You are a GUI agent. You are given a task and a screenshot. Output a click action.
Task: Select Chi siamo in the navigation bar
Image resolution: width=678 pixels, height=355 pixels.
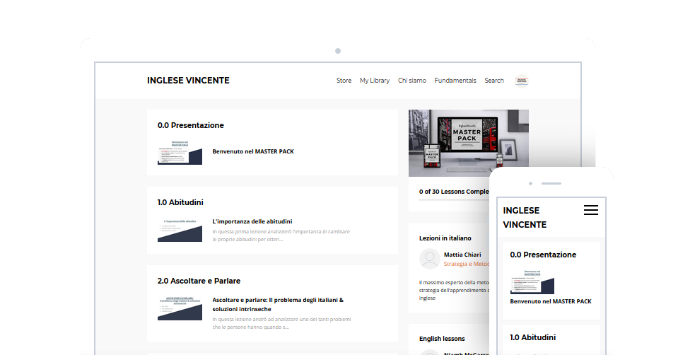[x=411, y=81]
